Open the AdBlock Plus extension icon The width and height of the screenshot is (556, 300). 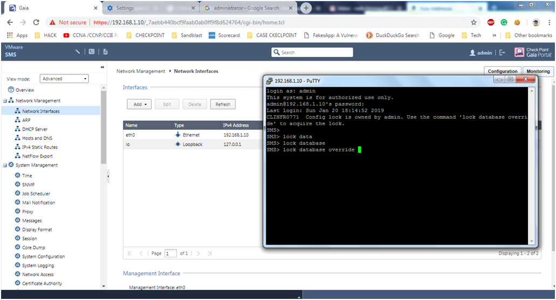point(491,22)
